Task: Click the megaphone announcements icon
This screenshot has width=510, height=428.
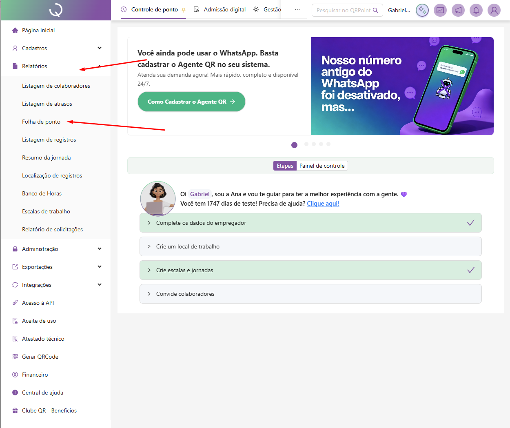Action: click(458, 10)
